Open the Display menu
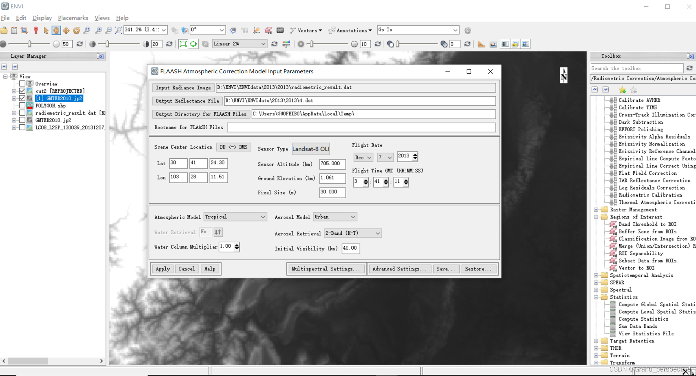This screenshot has height=376, width=696. pyautogui.click(x=42, y=18)
